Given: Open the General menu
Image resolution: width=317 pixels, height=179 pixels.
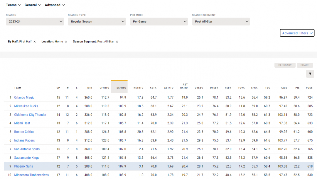Looking at the screenshot, I should pyautogui.click(x=33, y=5).
